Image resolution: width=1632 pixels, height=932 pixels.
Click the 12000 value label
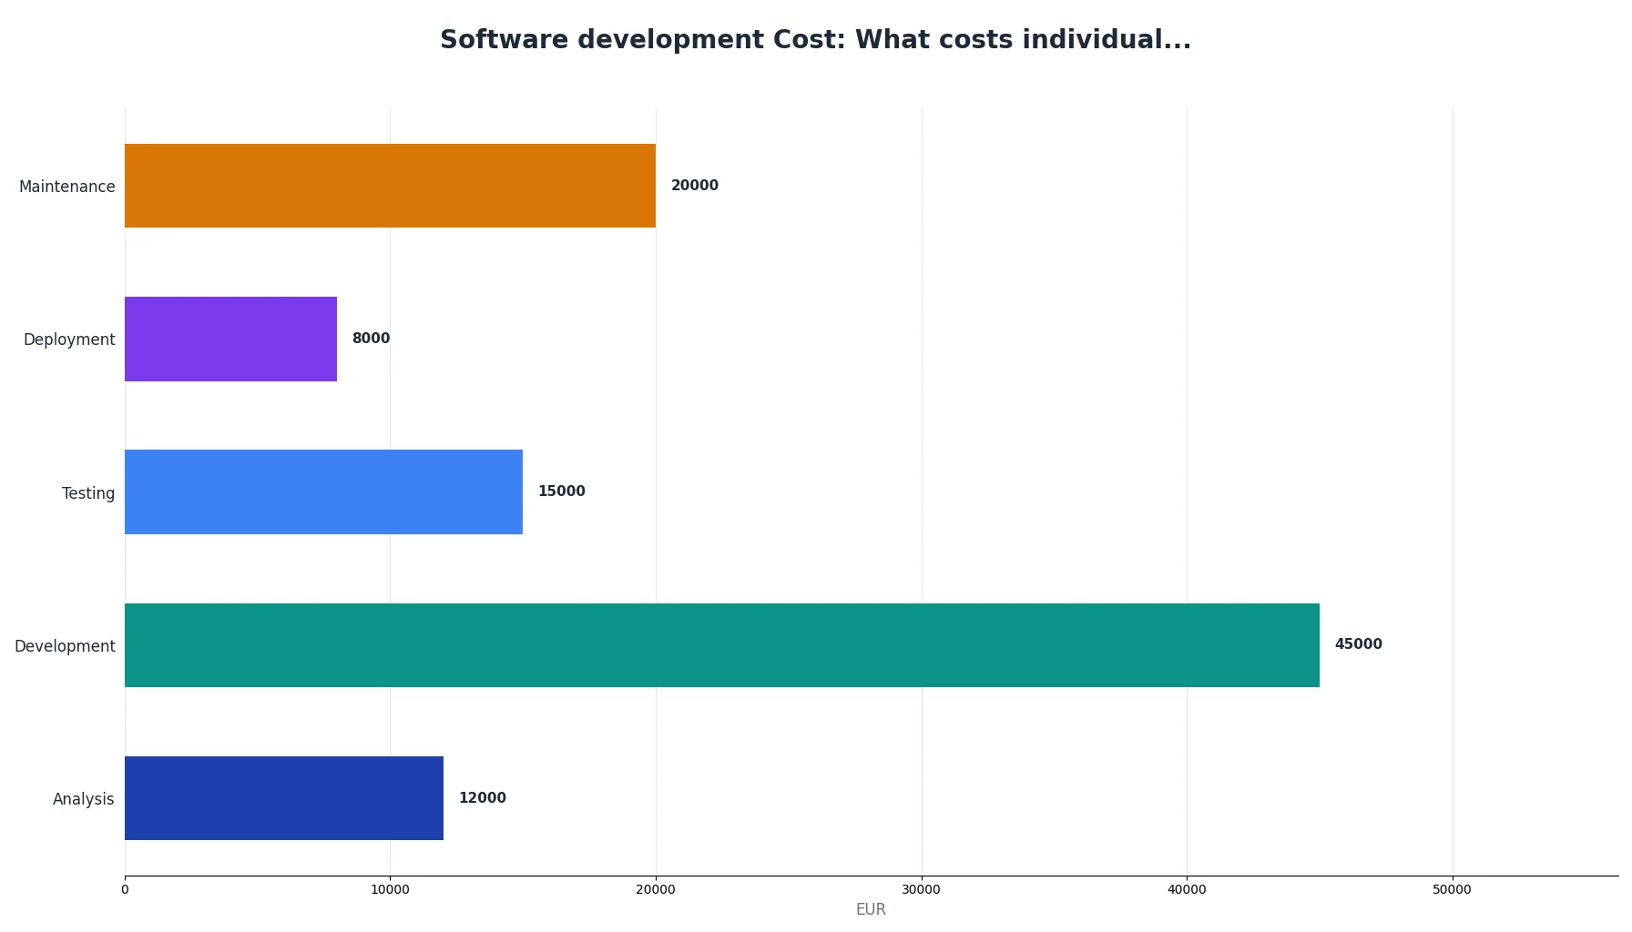pyautogui.click(x=483, y=798)
